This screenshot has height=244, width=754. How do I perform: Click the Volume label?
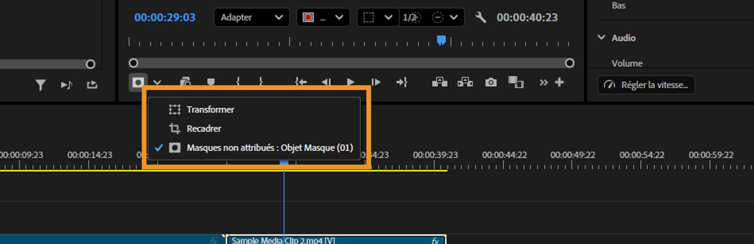[627, 63]
